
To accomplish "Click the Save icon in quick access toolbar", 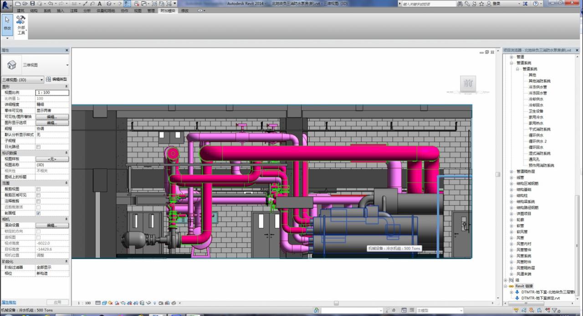I will pos(32,4).
